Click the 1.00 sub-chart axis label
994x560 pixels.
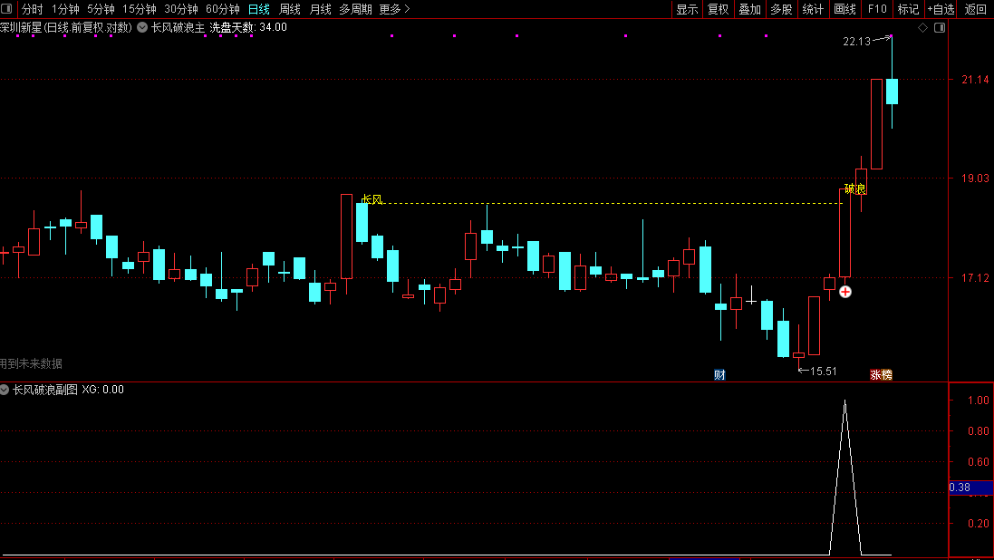pos(979,400)
